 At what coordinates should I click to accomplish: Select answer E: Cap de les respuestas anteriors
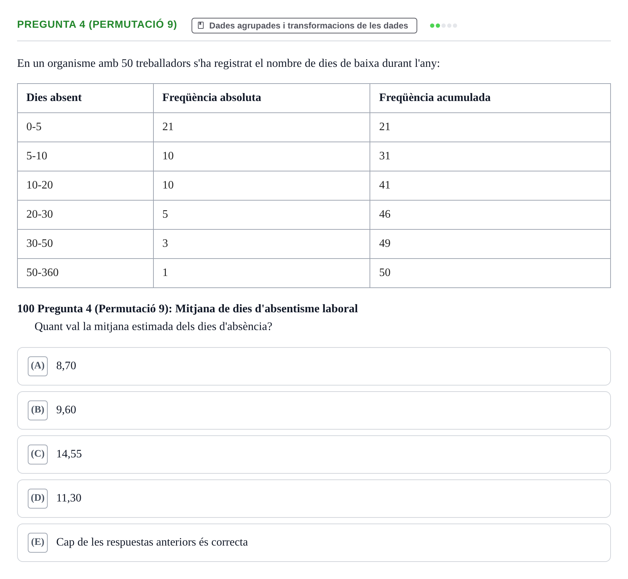(x=314, y=543)
